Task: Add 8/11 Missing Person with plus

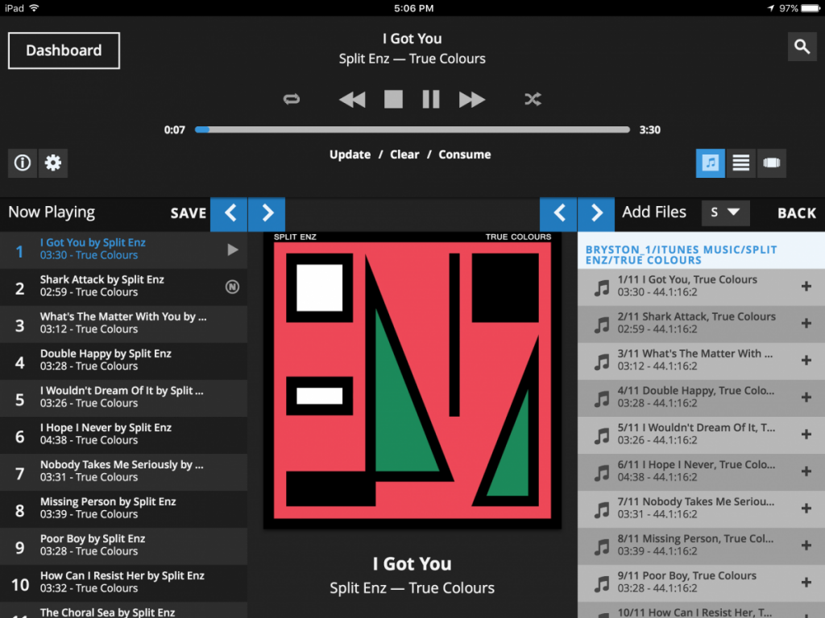Action: (x=806, y=546)
